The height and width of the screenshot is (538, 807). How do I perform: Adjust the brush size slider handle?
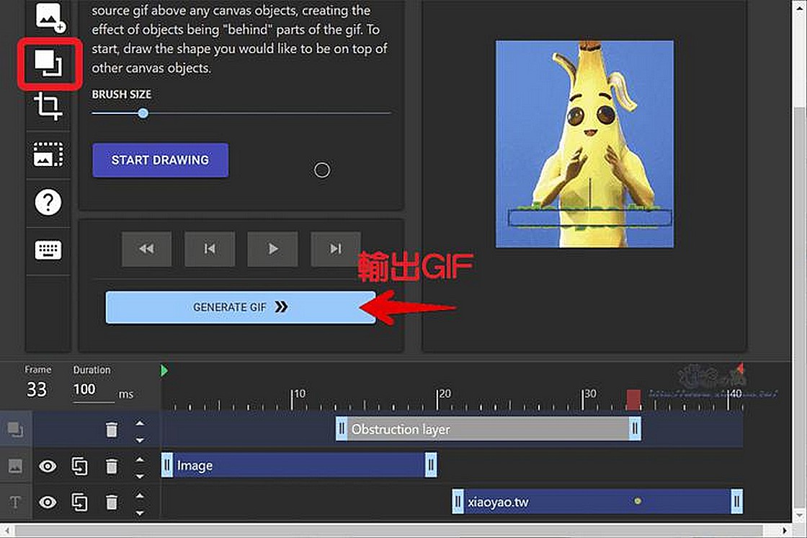pos(143,113)
